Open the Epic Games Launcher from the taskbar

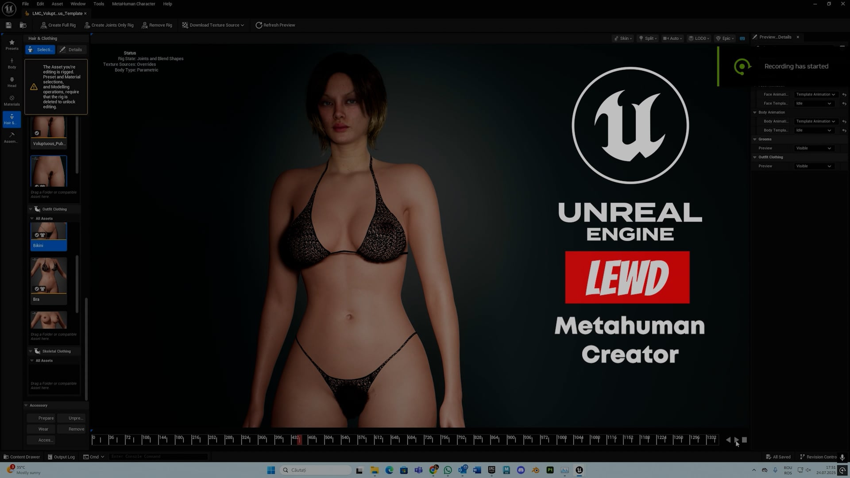491,470
